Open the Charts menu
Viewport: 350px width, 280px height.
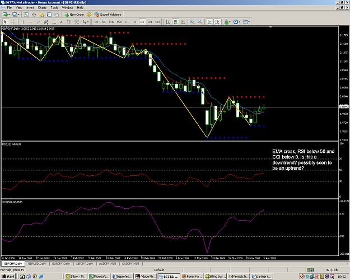(x=42, y=8)
